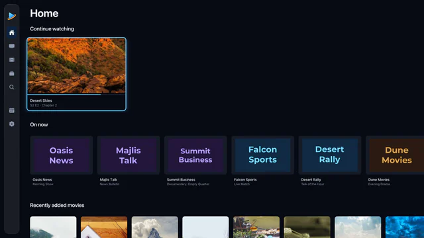This screenshot has height=238, width=424.
Task: Resume Desert Skies in Continue watching
Action: click(77, 74)
